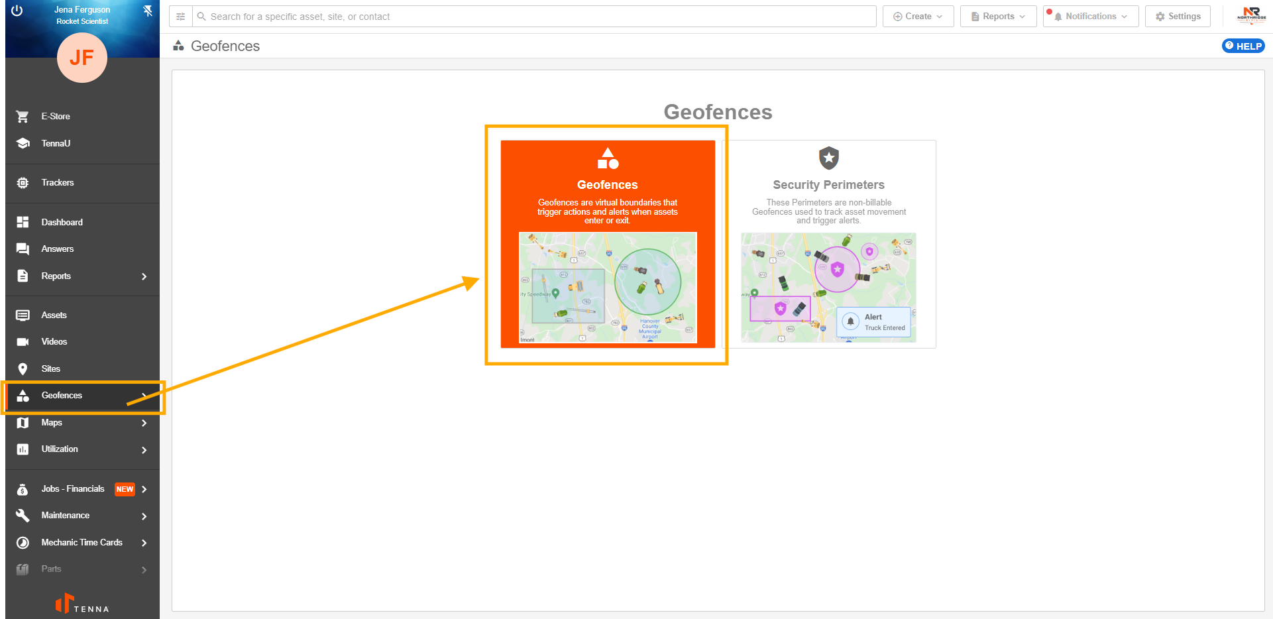1273x619 pixels.
Task: Click the Trackers chip icon
Action: point(23,183)
